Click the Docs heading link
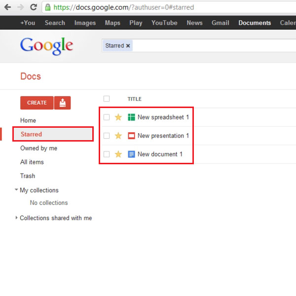The width and height of the screenshot is (296, 296). (x=31, y=76)
